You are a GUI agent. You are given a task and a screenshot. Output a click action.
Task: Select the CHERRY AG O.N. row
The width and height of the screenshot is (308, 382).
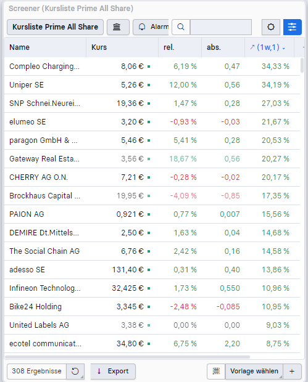[152, 177]
